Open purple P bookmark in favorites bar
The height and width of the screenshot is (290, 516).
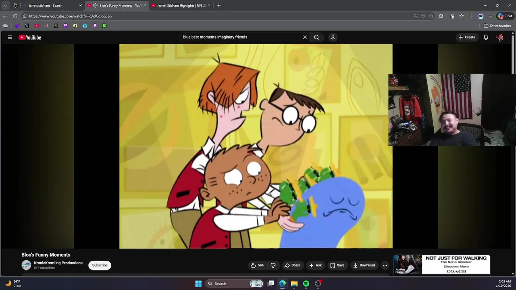[65, 26]
